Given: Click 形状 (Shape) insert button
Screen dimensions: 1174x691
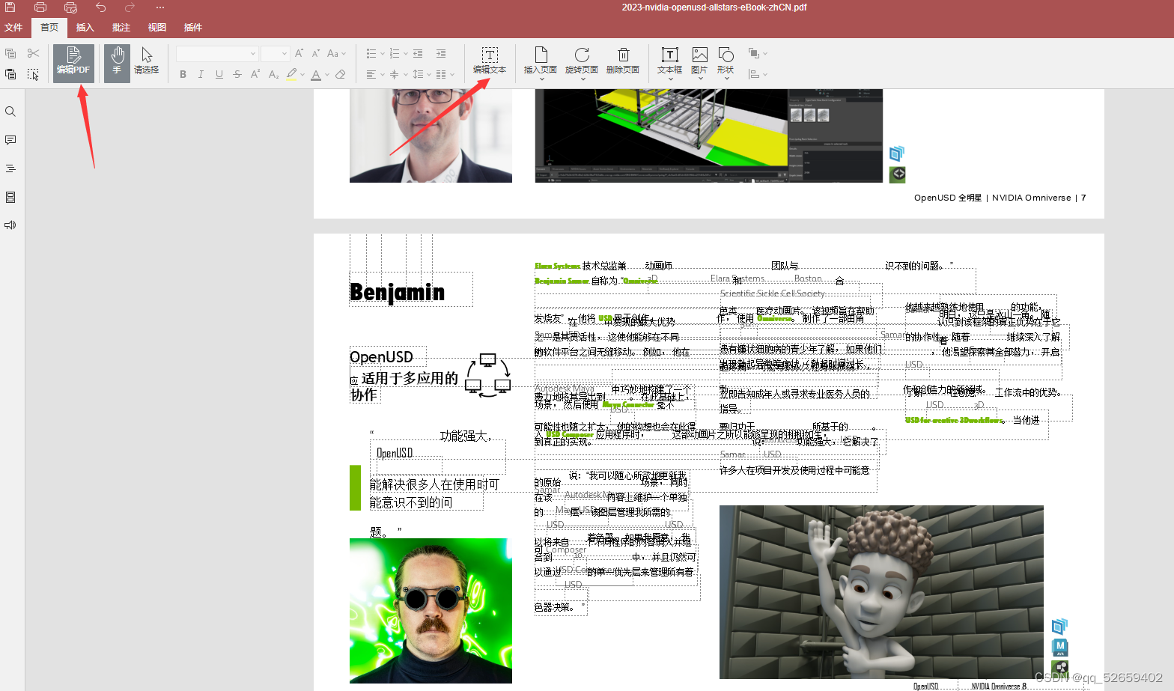Looking at the screenshot, I should [726, 63].
